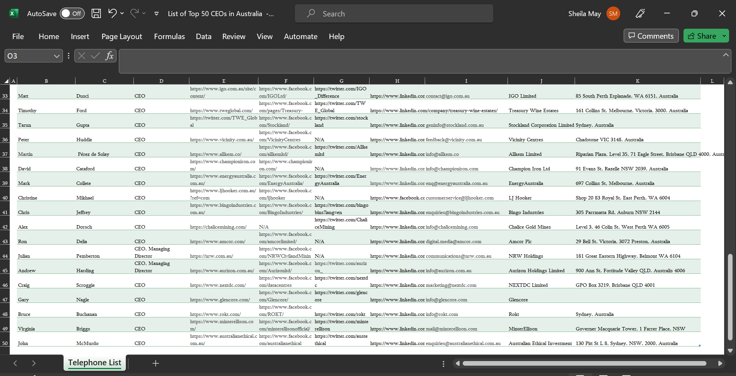This screenshot has height=376, width=736.
Task: Click the vertical scrollbar down arrow
Action: click(730, 351)
